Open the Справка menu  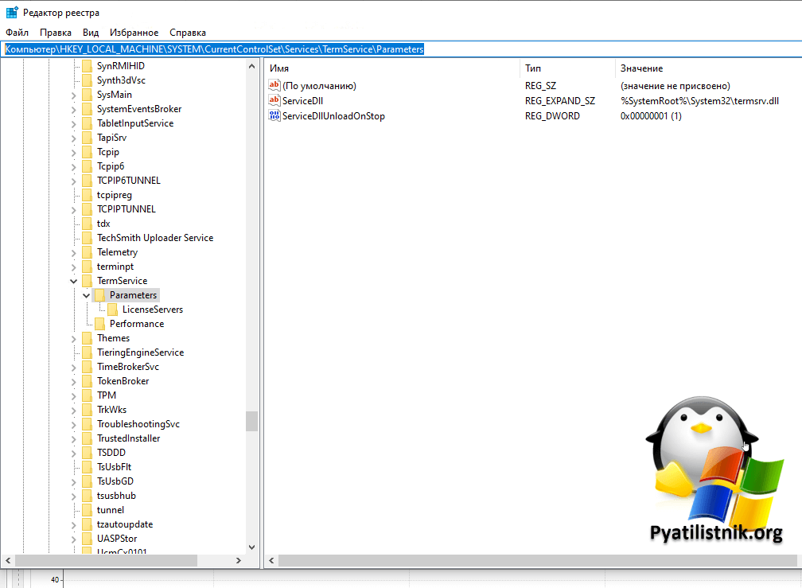[188, 33]
